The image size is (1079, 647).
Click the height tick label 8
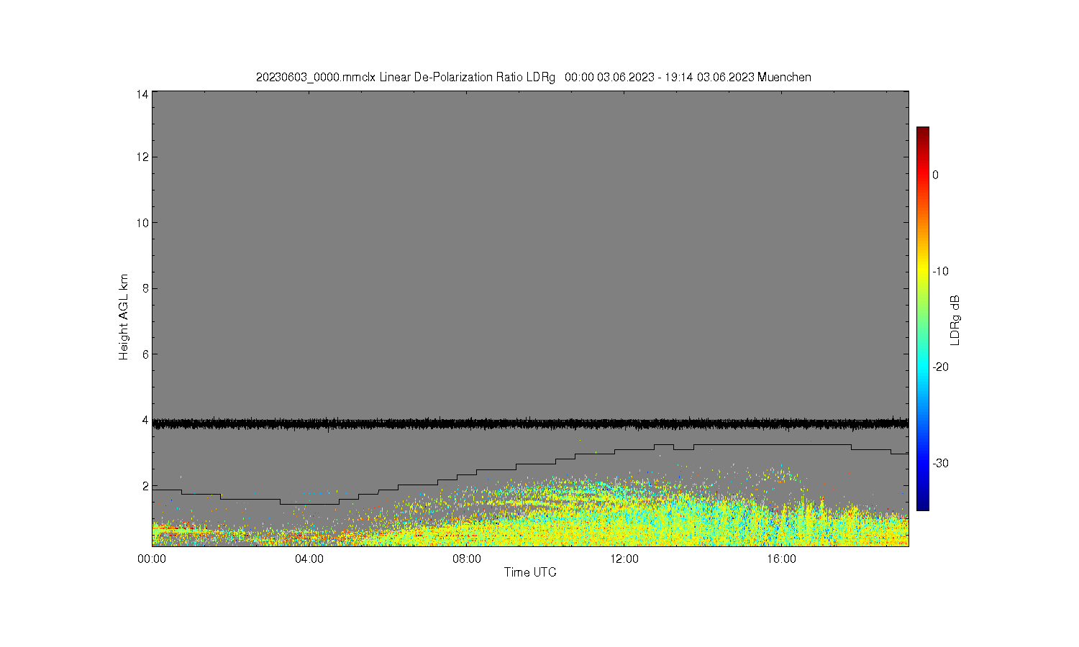click(x=146, y=288)
